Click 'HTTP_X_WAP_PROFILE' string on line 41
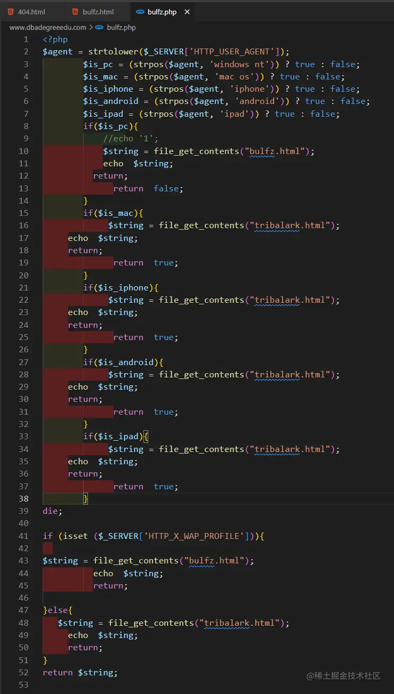The image size is (394, 694). pos(196,536)
